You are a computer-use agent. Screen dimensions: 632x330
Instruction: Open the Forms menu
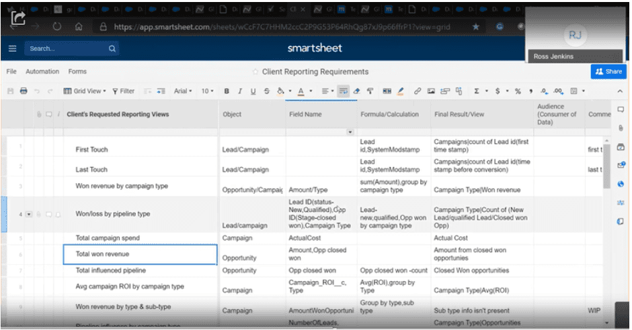(x=77, y=72)
